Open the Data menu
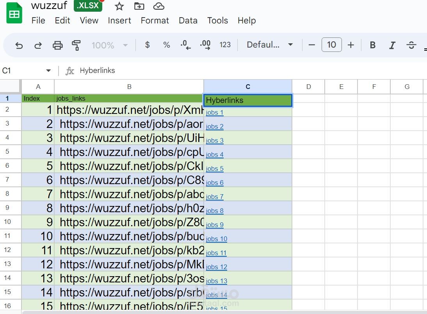This screenshot has height=314, width=427. [x=188, y=20]
